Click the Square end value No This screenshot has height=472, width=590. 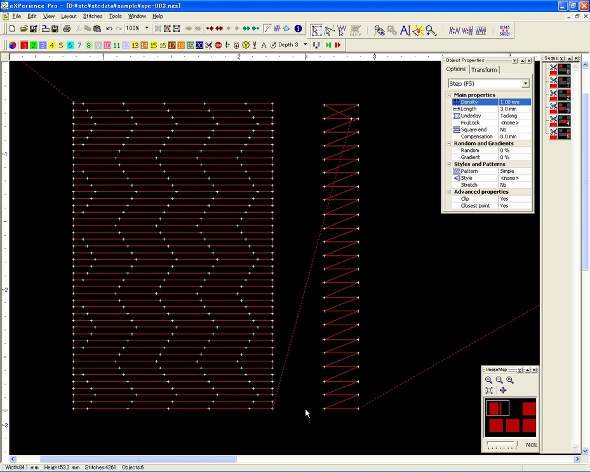click(515, 130)
